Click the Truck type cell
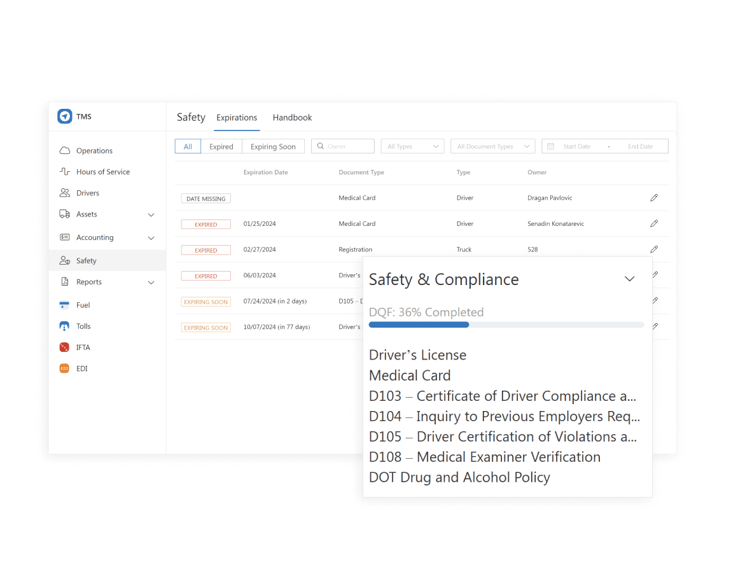Screen dimensions: 738x579 [x=464, y=249]
